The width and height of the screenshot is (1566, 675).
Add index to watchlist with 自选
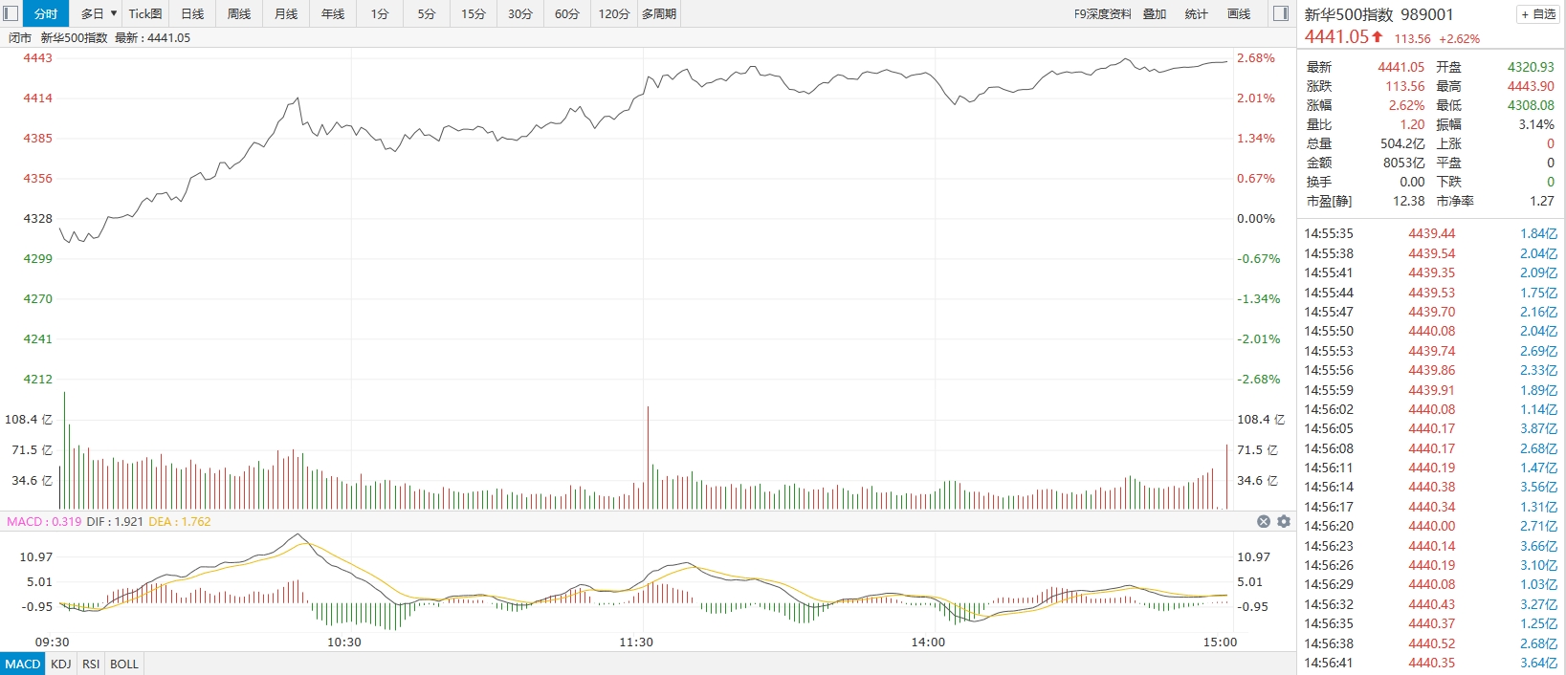click(1538, 14)
